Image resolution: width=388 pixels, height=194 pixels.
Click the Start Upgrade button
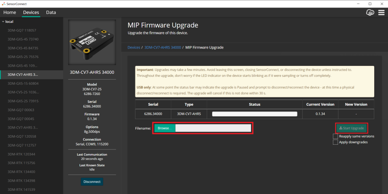pos(351,128)
